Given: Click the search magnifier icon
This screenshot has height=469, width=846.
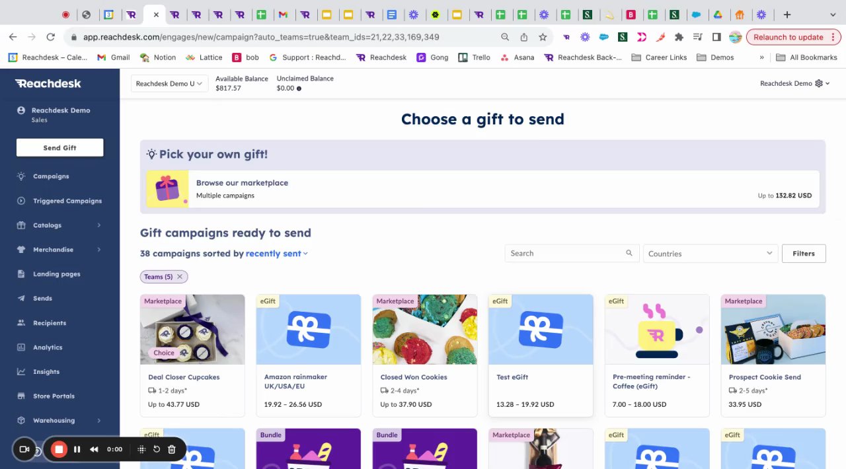Looking at the screenshot, I should [x=629, y=253].
